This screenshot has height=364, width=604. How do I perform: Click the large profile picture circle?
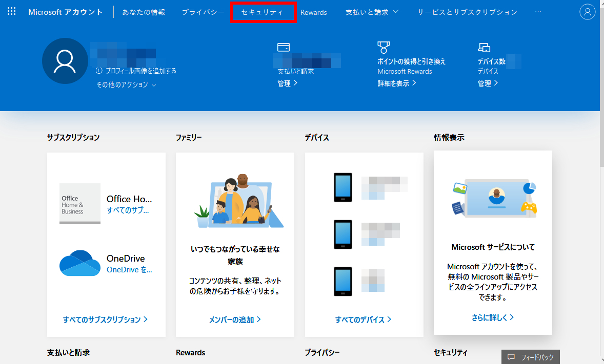click(x=65, y=61)
